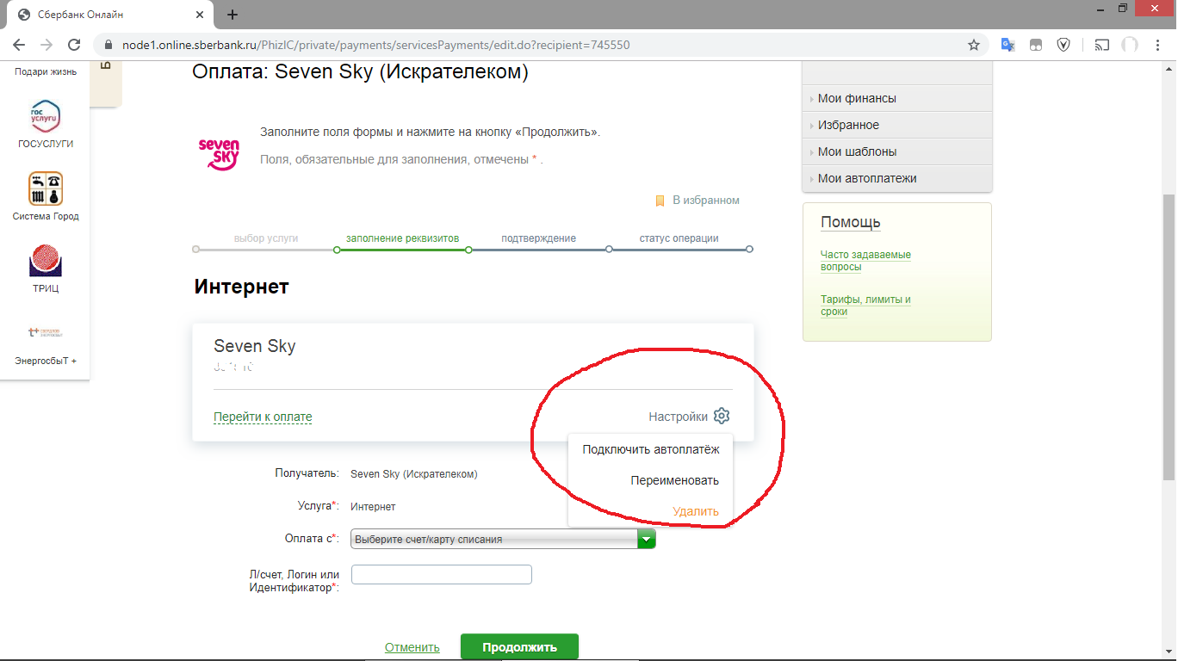The image size is (1178, 661).
Task: Click the Л/счет, Логин input field
Action: pyautogui.click(x=442, y=574)
